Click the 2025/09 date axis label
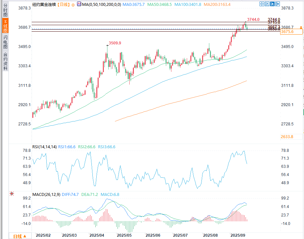The image size is (304, 239). click(238, 235)
